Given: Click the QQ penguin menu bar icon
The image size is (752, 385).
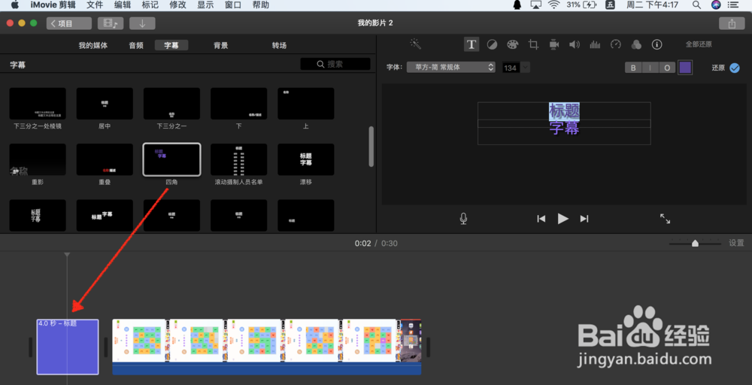Looking at the screenshot, I should 517,5.
